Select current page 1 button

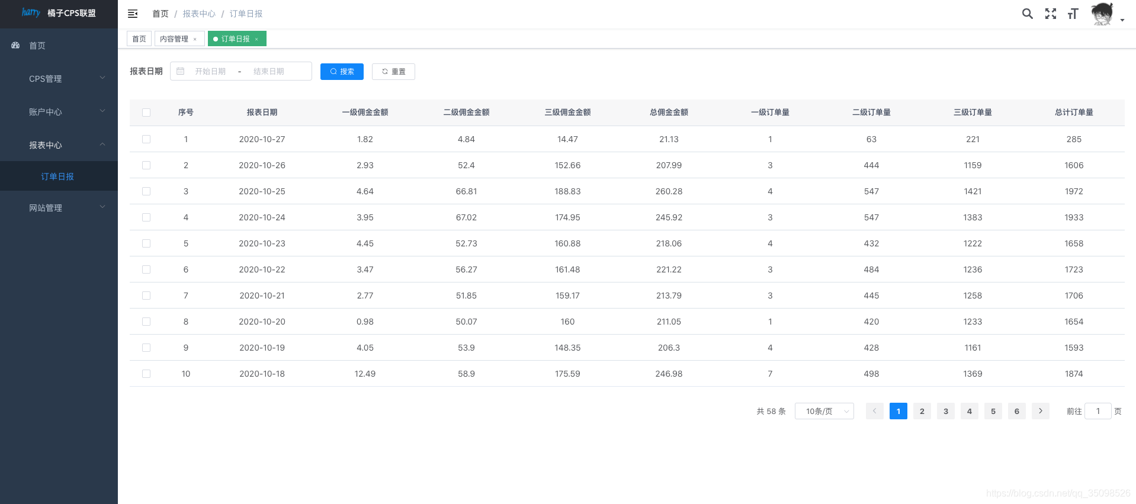(898, 411)
